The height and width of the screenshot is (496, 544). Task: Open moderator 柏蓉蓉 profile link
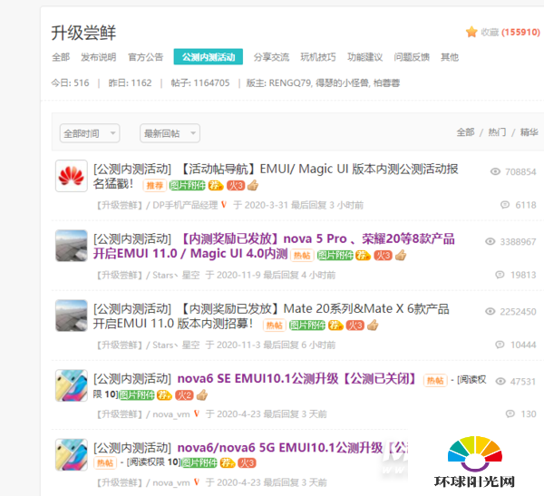coord(387,83)
